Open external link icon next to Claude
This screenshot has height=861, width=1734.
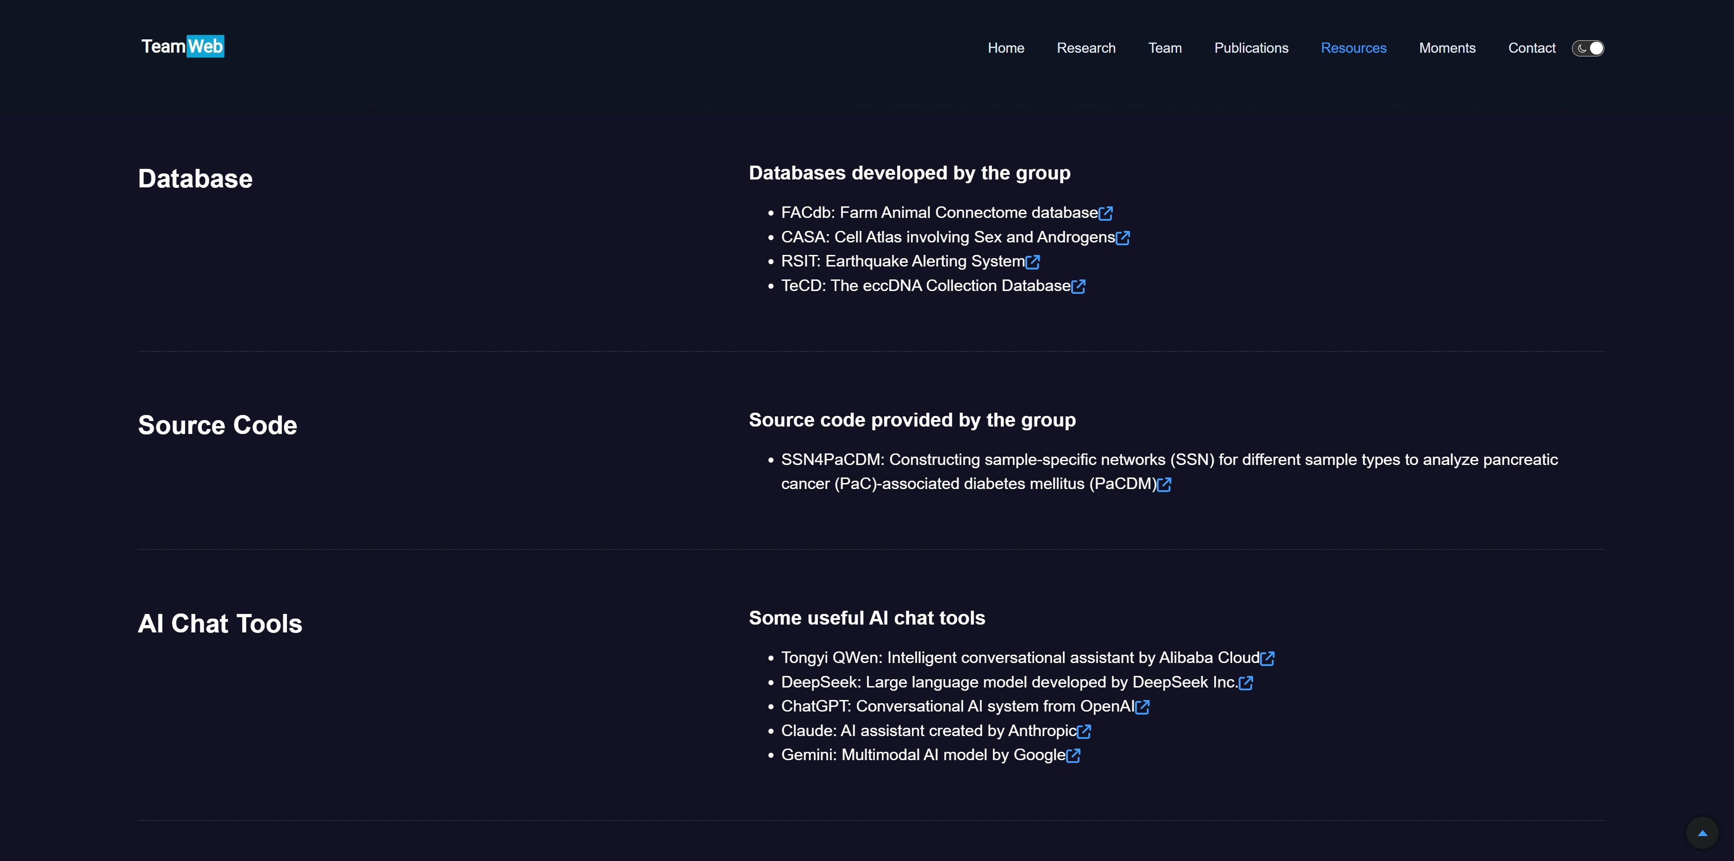pos(1084,731)
